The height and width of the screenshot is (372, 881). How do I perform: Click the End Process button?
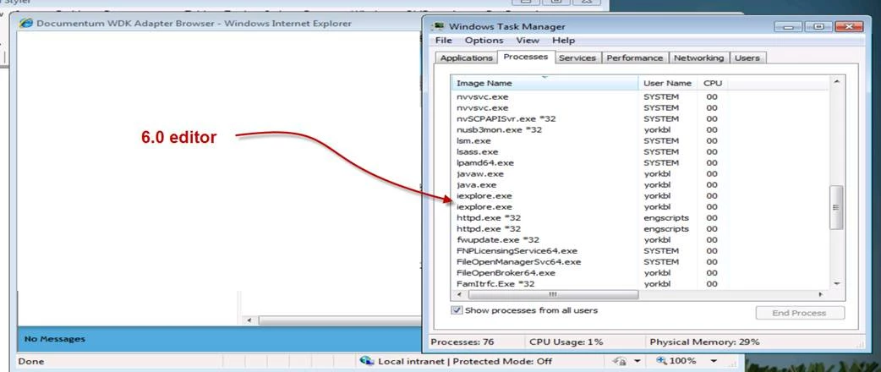800,313
